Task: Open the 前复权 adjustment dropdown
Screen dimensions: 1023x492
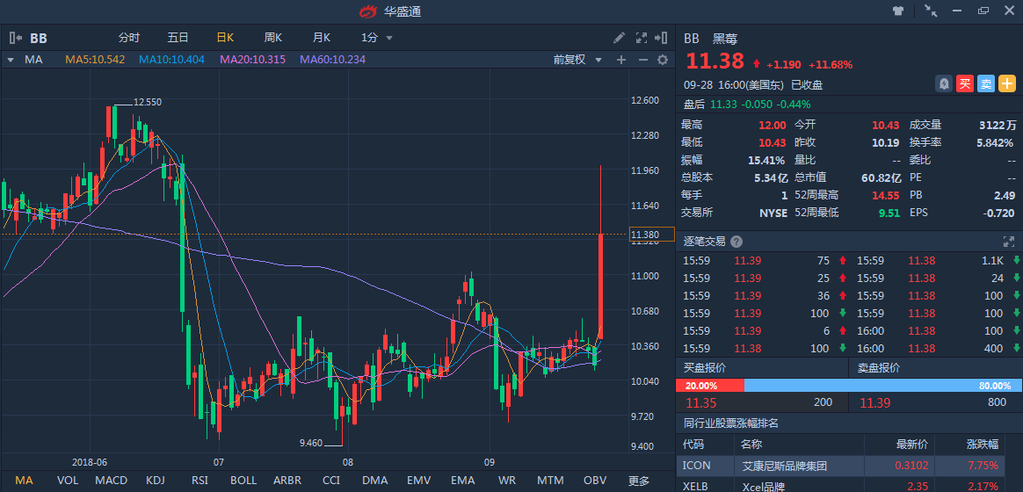Action: point(578,60)
